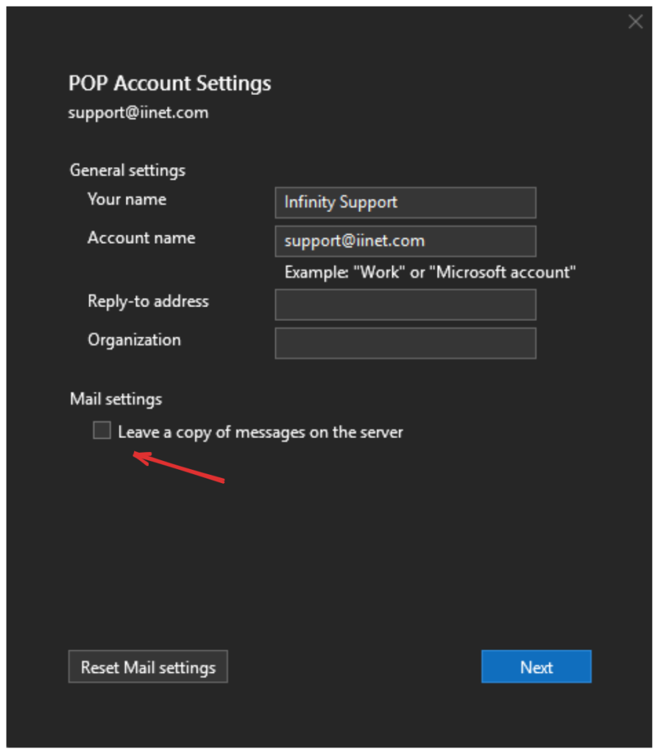
Task: Click the support@iinet.com subtitle under the title
Action: (138, 113)
